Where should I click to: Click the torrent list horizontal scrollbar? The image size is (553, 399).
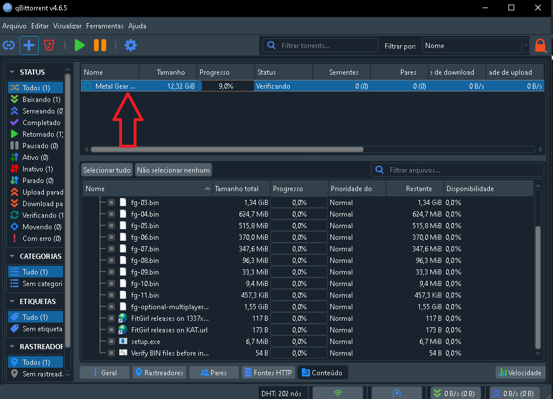226,149
